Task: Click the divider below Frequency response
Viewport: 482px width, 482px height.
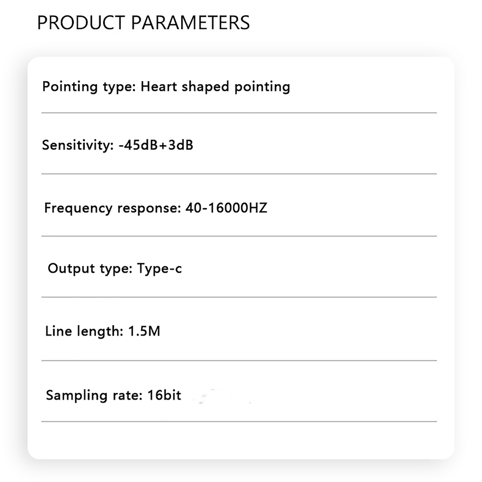Action: 239,236
